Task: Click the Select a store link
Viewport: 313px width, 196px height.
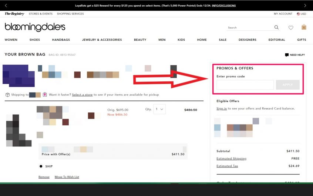Action: [x=82, y=95]
